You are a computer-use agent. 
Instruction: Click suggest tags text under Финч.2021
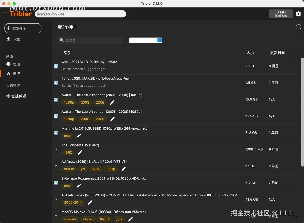[x=83, y=69]
